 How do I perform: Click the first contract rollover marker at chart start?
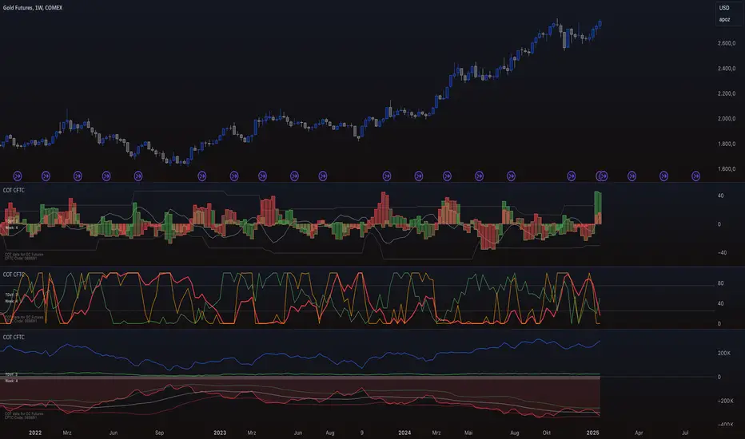pyautogui.click(x=17, y=176)
